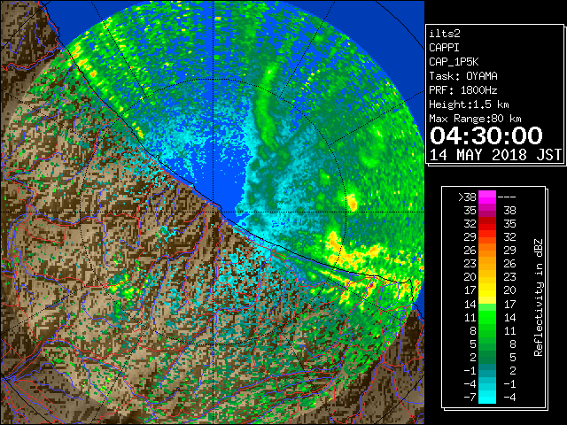Select the 'PRF: 1800Hz' line
567x425 pixels.
pos(463,90)
